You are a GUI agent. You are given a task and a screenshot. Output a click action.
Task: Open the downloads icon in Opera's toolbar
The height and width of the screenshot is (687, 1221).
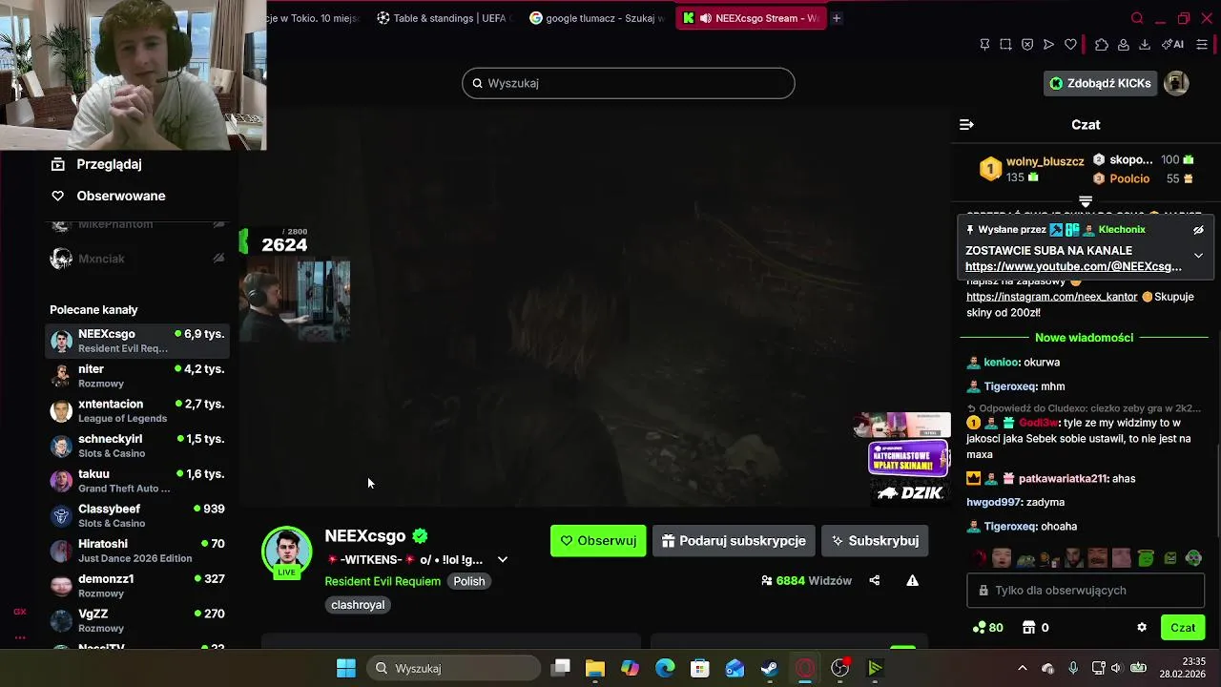pos(1145,45)
